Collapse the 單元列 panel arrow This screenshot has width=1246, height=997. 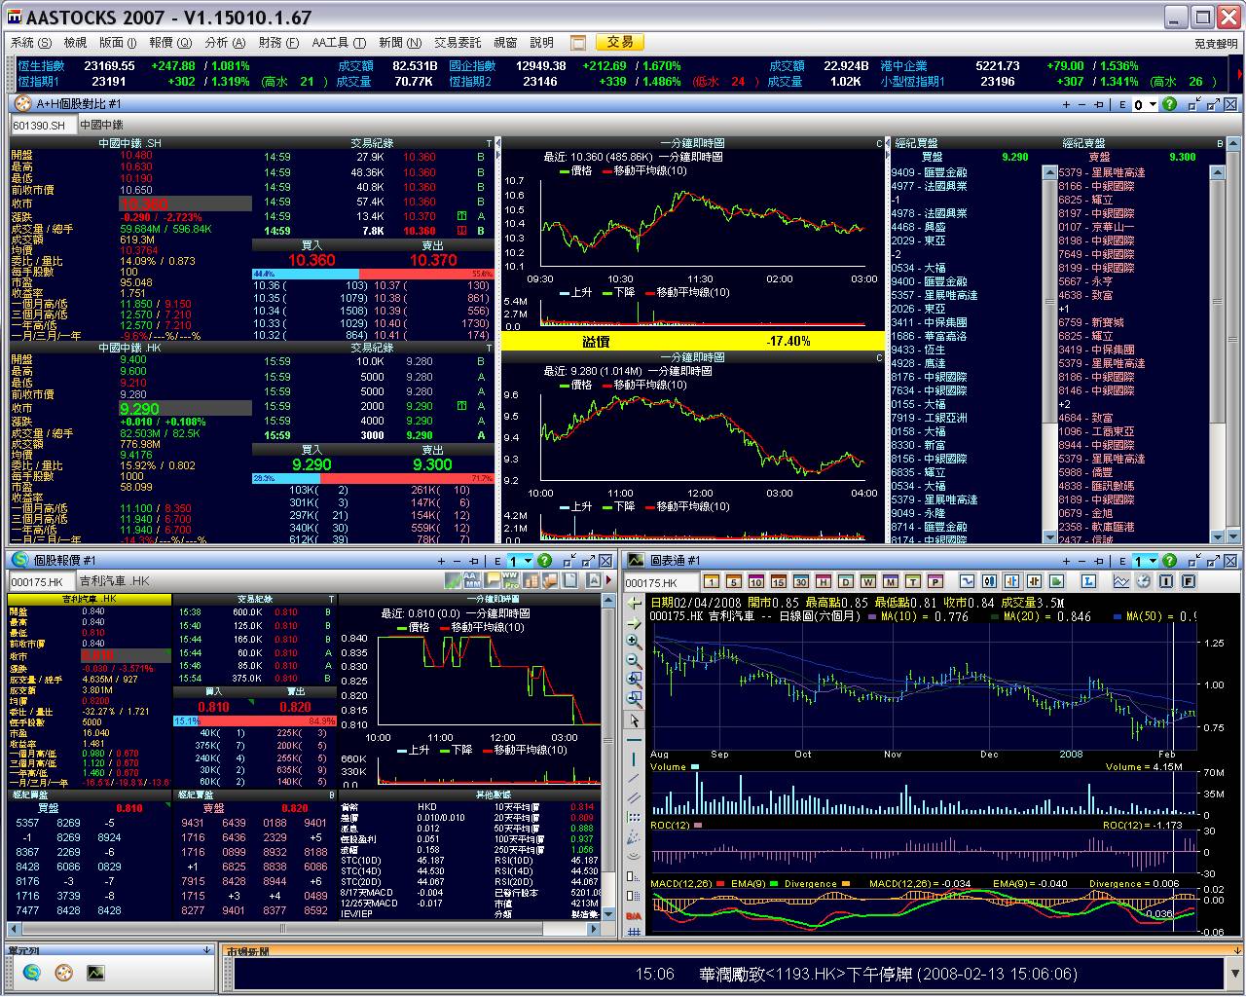(206, 951)
